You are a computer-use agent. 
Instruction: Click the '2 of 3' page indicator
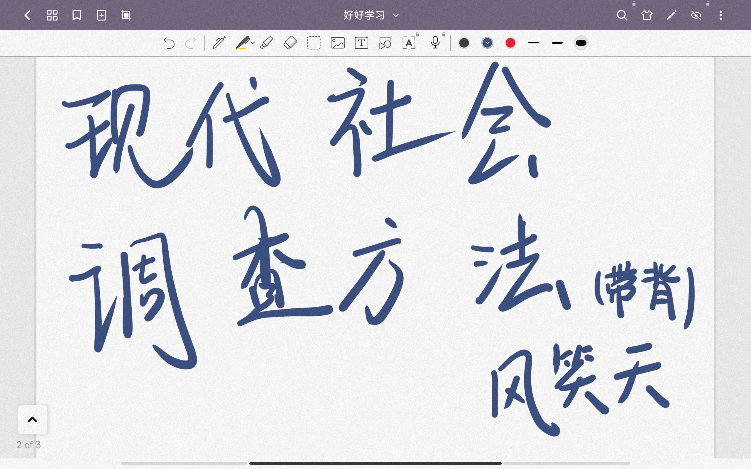(x=28, y=445)
